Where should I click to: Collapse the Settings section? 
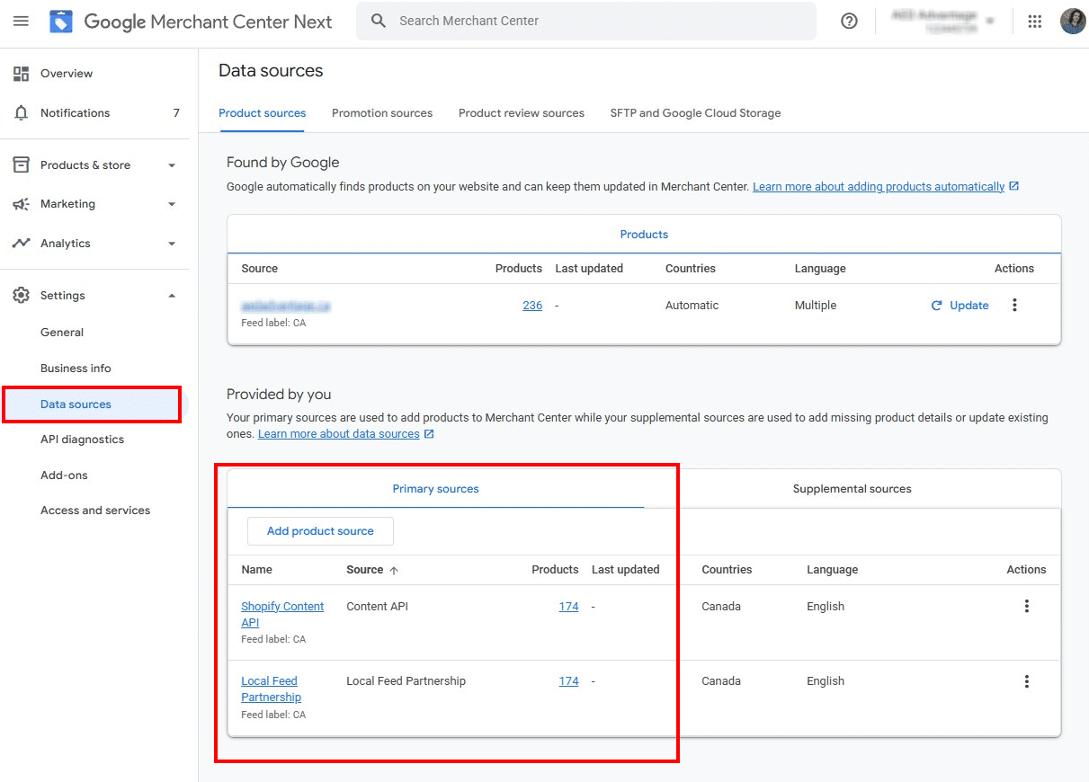172,296
